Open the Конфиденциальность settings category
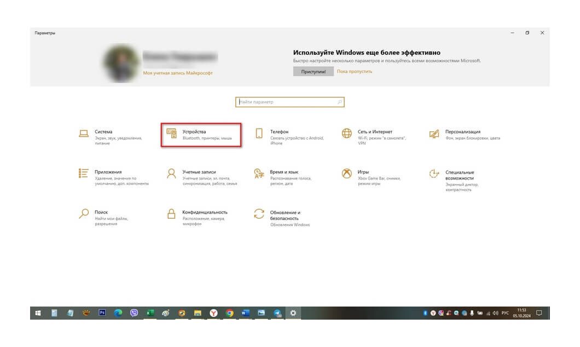The width and height of the screenshot is (580, 347). click(x=197, y=217)
